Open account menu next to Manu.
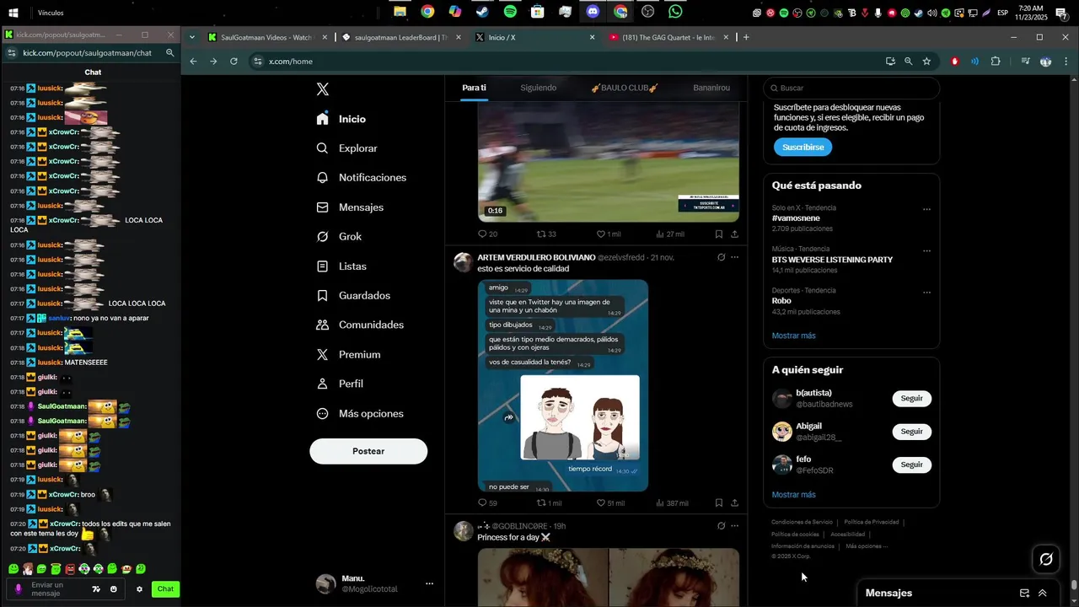This screenshot has height=607, width=1079. click(429, 583)
